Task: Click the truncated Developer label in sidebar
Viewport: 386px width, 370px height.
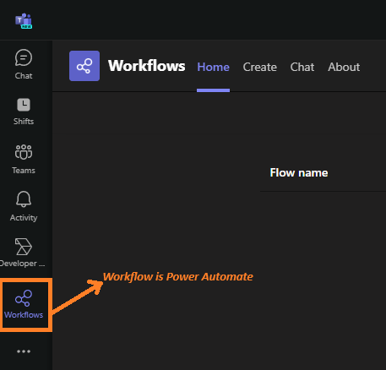Action: 23,264
